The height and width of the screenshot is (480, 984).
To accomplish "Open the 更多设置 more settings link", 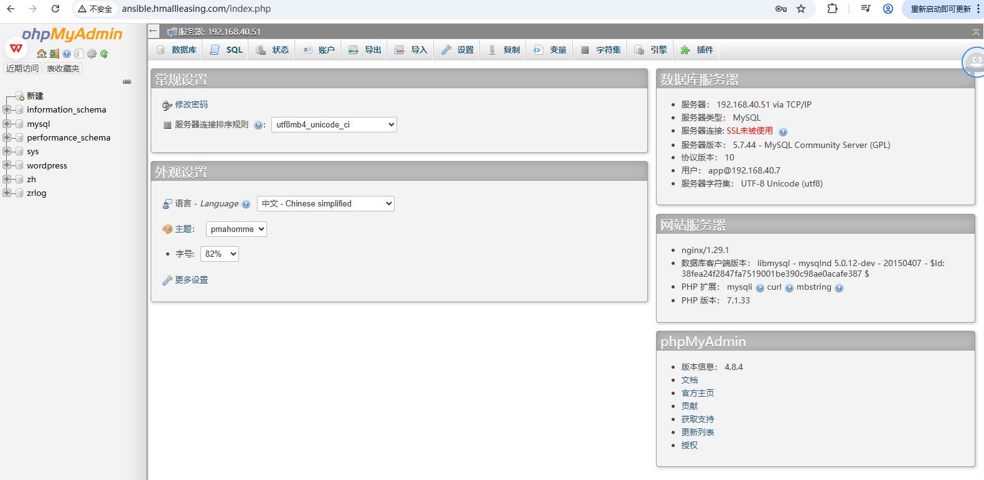I will pos(191,280).
